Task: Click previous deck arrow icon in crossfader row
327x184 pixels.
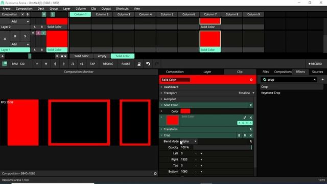Action: point(62,56)
